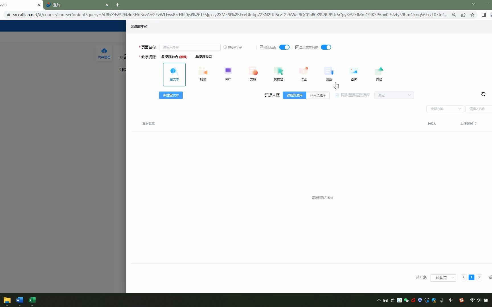Choose the PPT resource type
The image size is (492, 307).
coord(228,74)
